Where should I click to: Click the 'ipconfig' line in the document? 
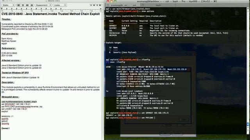(x=5, y=124)
